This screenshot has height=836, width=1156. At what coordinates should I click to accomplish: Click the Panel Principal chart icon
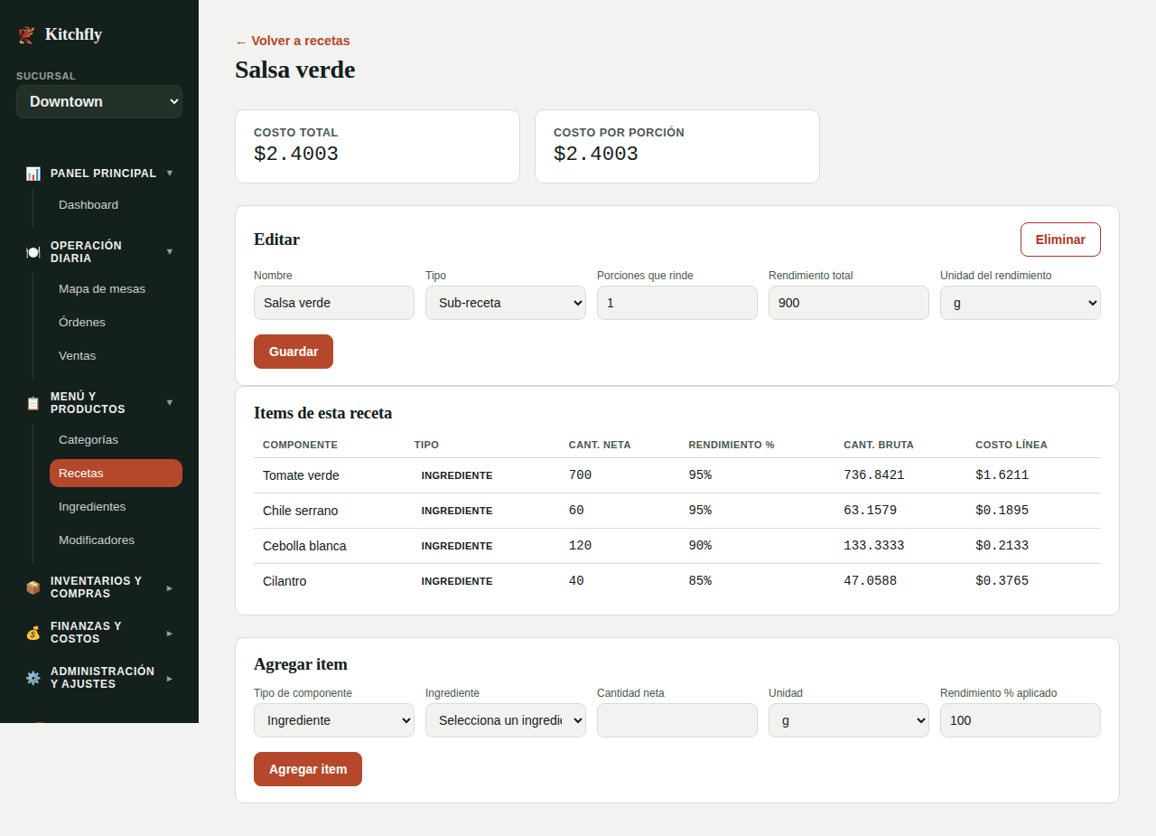(33, 174)
